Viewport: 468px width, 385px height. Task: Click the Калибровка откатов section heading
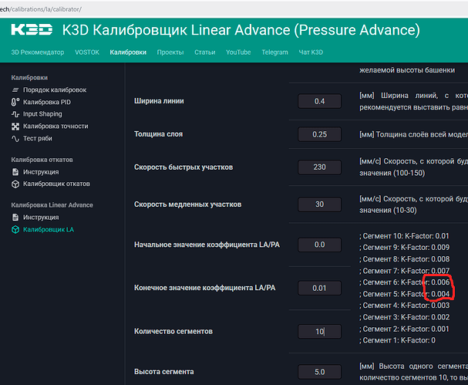(42, 160)
